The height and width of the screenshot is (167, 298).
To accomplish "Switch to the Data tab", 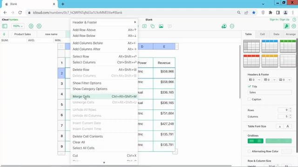I will [276, 34].
